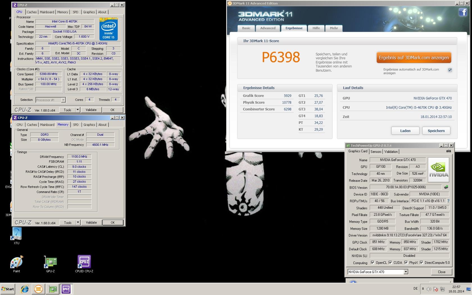The image size is (472, 295).
Task: Click orange media player taskbar icon
Action: [38, 289]
